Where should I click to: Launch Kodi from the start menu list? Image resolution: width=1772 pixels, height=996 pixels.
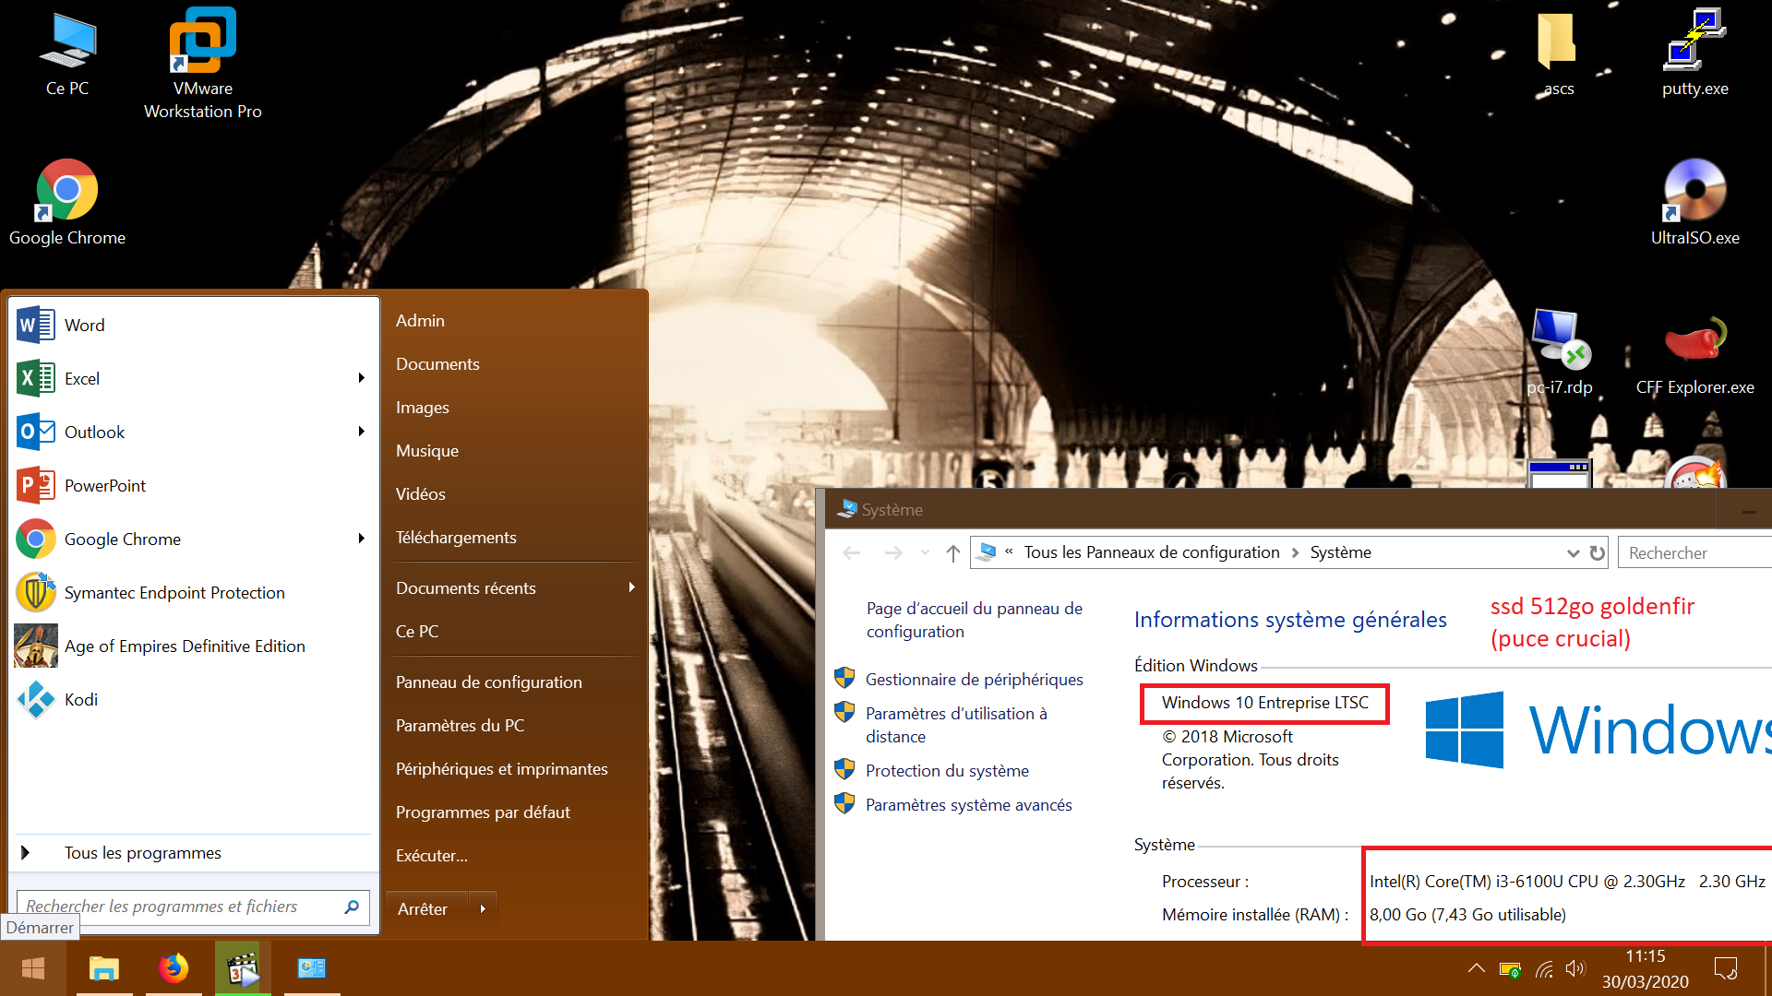[x=80, y=700]
